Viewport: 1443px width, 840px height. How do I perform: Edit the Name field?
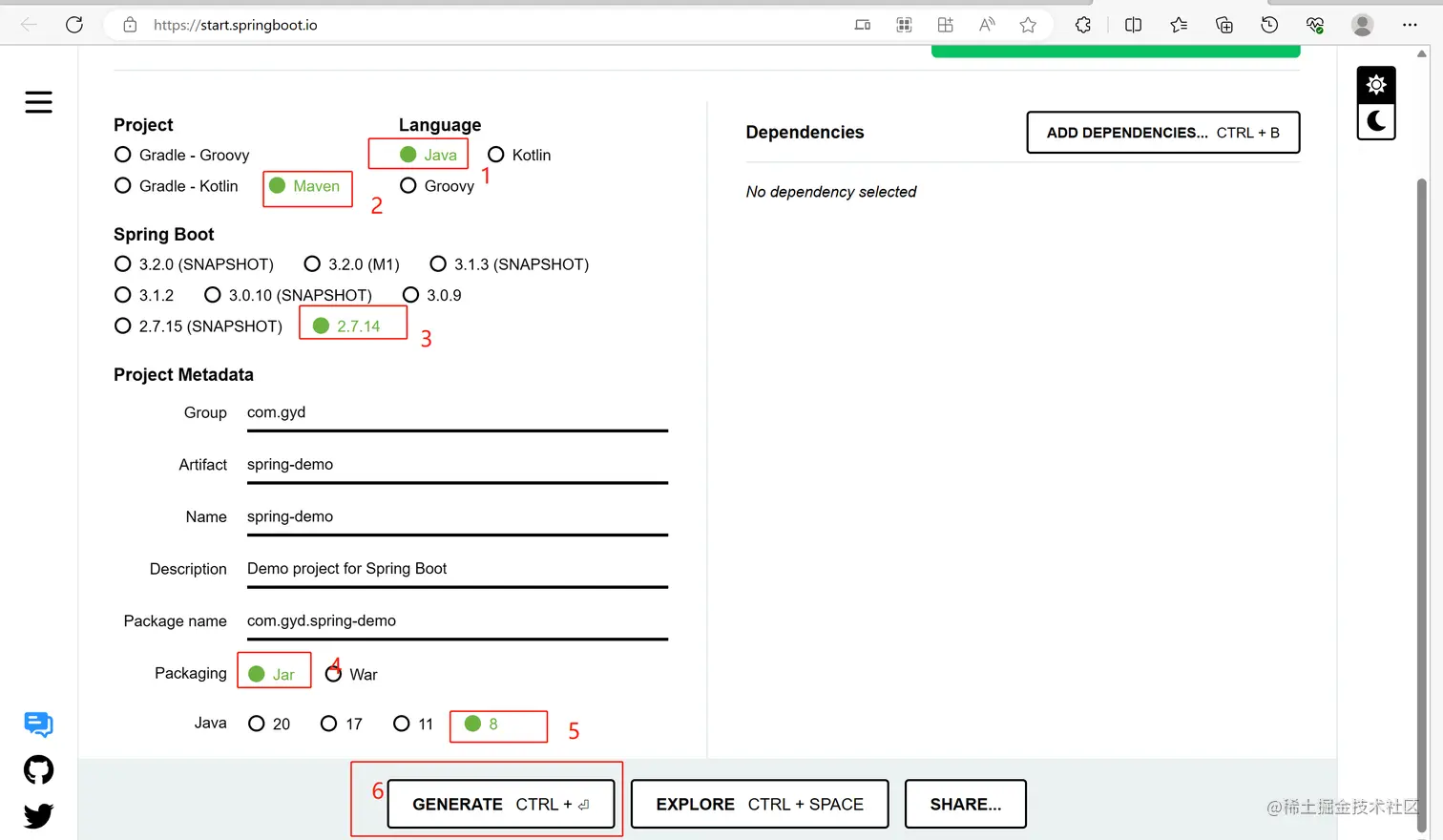(x=457, y=516)
